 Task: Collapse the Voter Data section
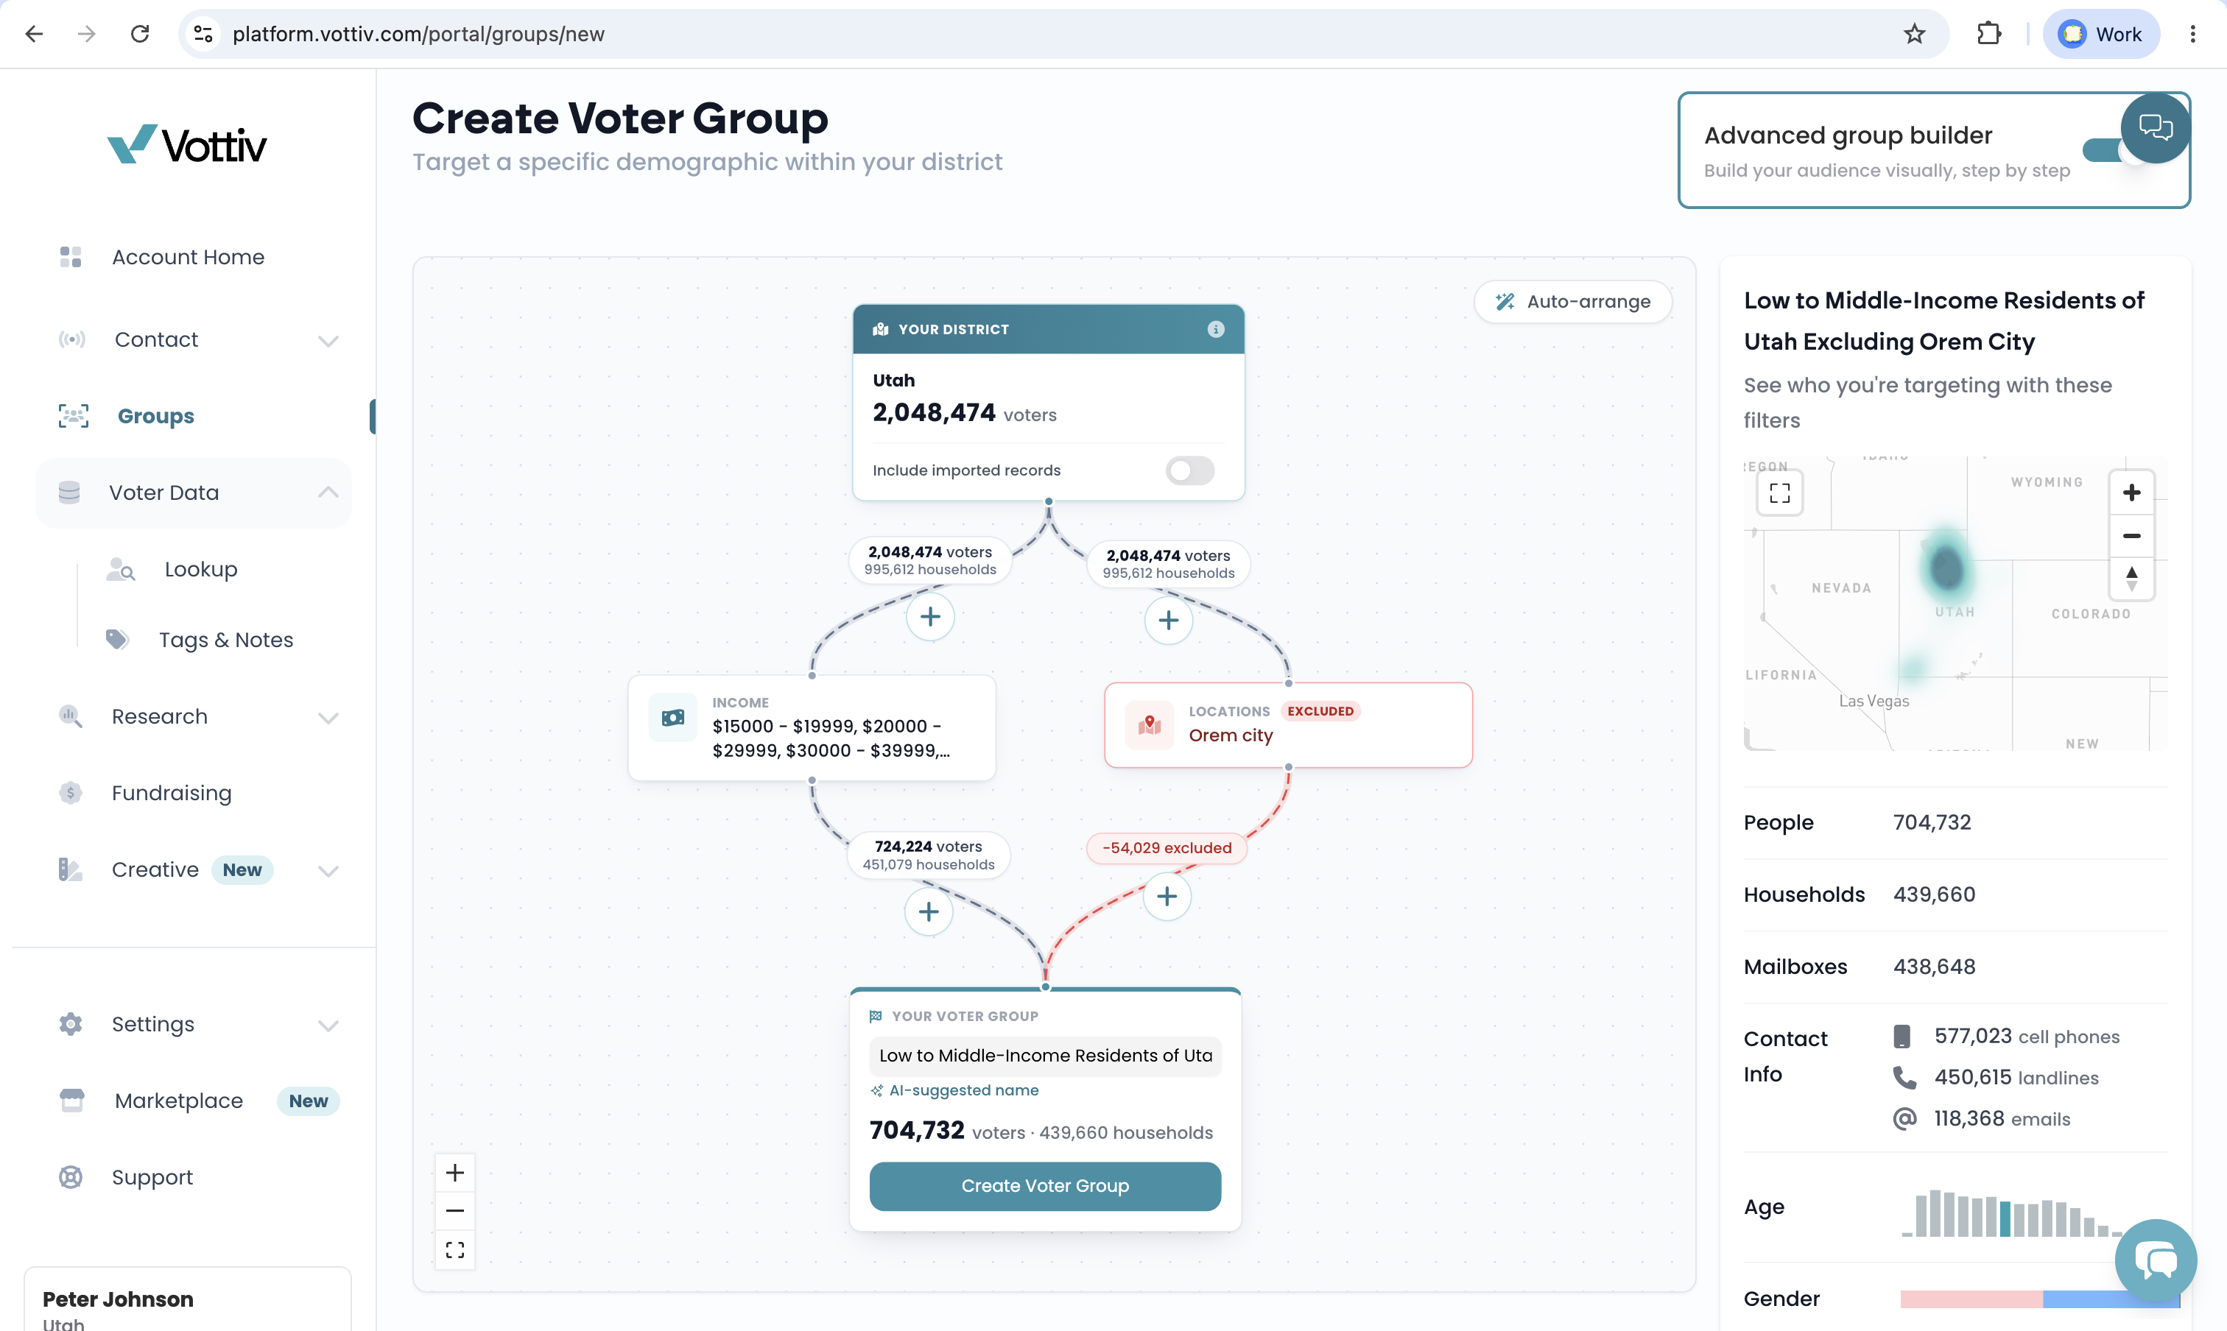(328, 492)
